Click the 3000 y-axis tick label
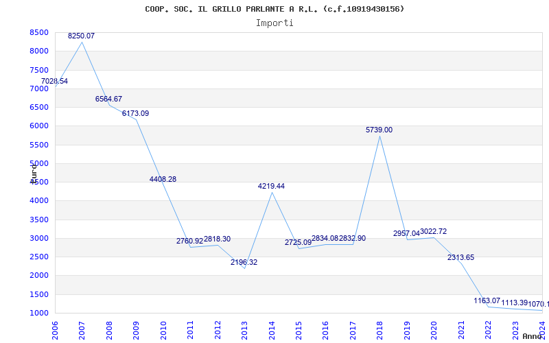The width and height of the screenshot is (549, 343). [x=39, y=238]
